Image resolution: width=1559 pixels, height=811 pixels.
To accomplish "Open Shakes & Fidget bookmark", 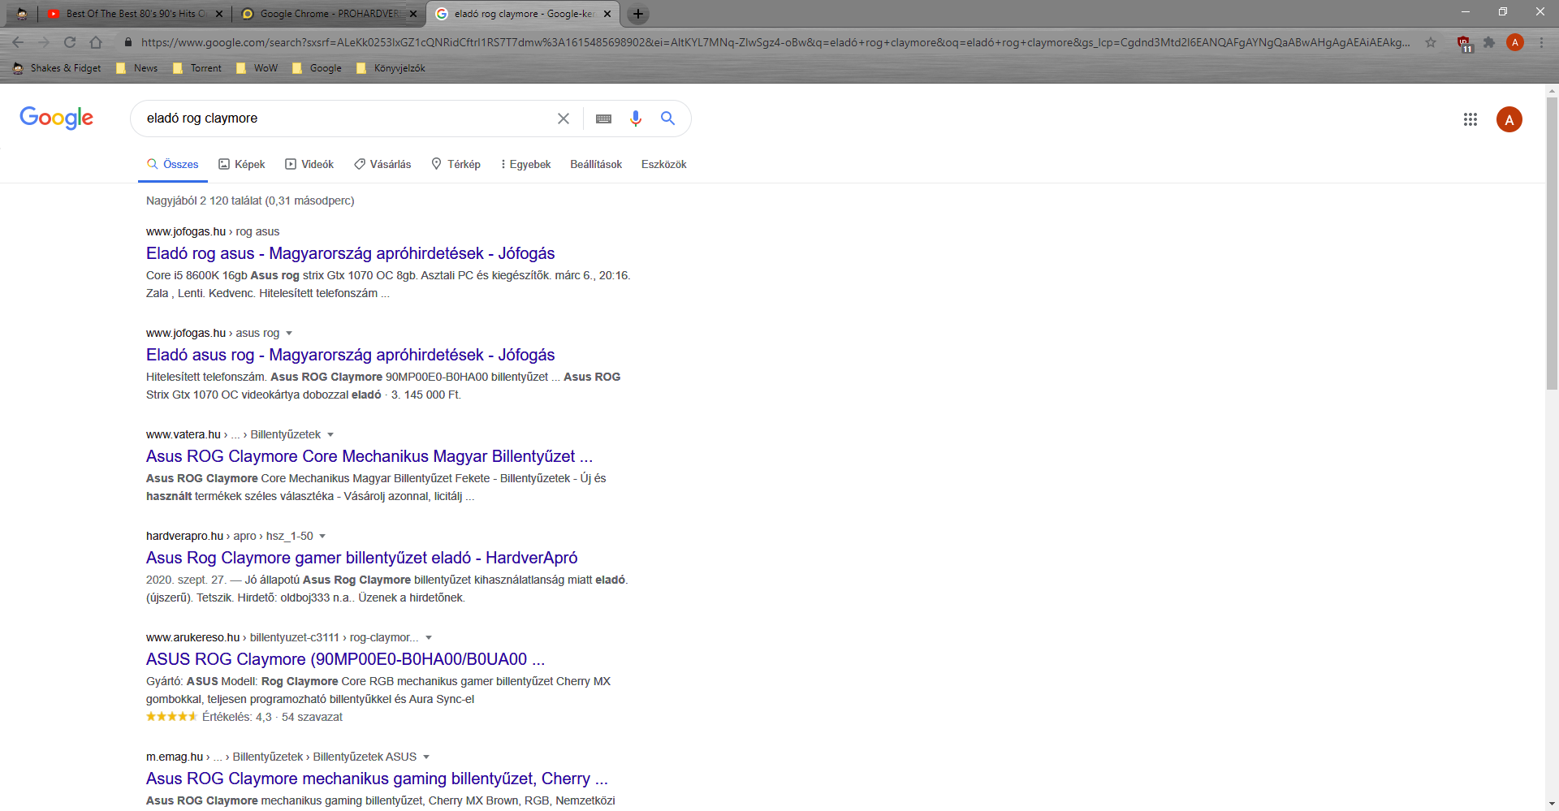I will tap(57, 68).
